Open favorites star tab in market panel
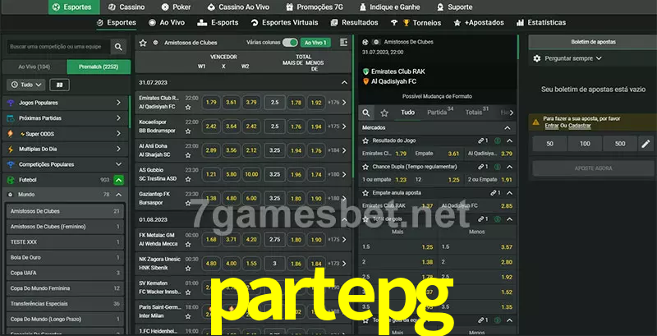 click(x=384, y=113)
